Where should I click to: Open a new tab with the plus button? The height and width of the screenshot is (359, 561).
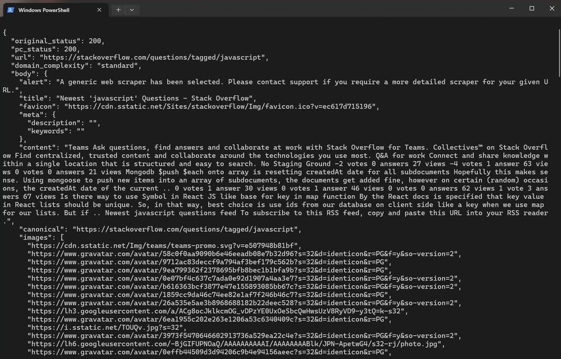click(117, 10)
